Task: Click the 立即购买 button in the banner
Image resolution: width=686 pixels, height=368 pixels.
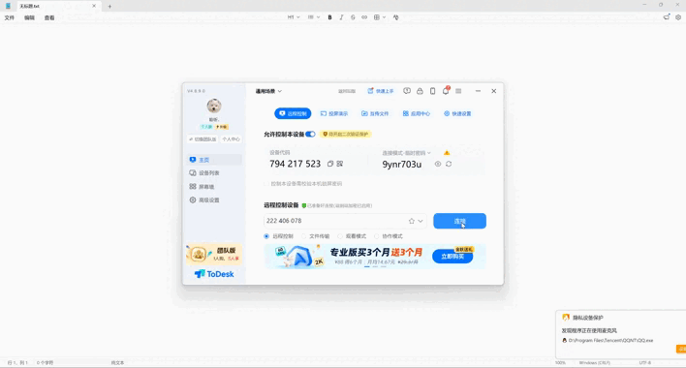Action: point(452,257)
